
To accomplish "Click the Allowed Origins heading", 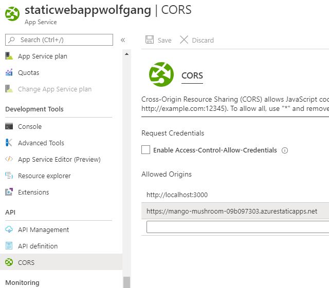I will coord(167,174).
